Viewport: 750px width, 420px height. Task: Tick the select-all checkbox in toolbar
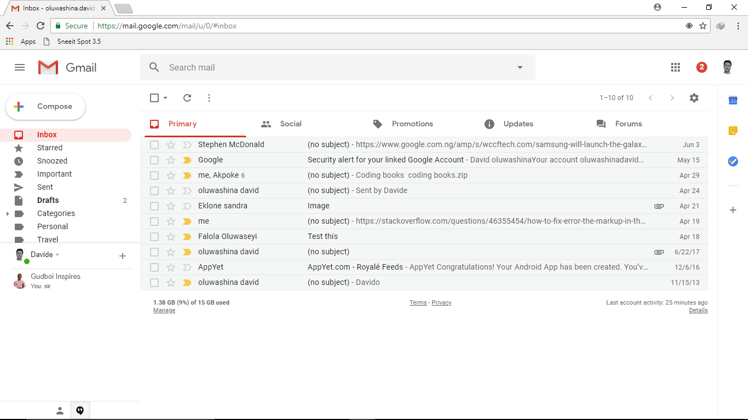tap(154, 98)
